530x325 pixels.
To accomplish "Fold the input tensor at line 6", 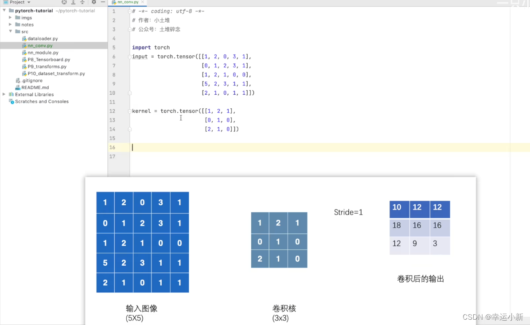I will tap(130, 57).
